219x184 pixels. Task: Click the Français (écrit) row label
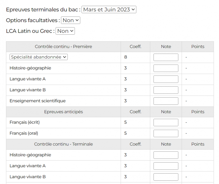click(26, 122)
